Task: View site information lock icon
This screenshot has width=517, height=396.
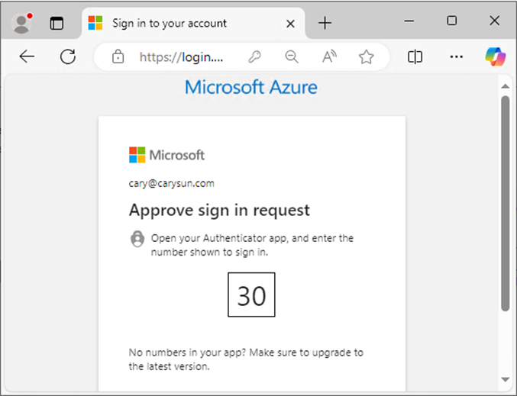Action: point(118,56)
